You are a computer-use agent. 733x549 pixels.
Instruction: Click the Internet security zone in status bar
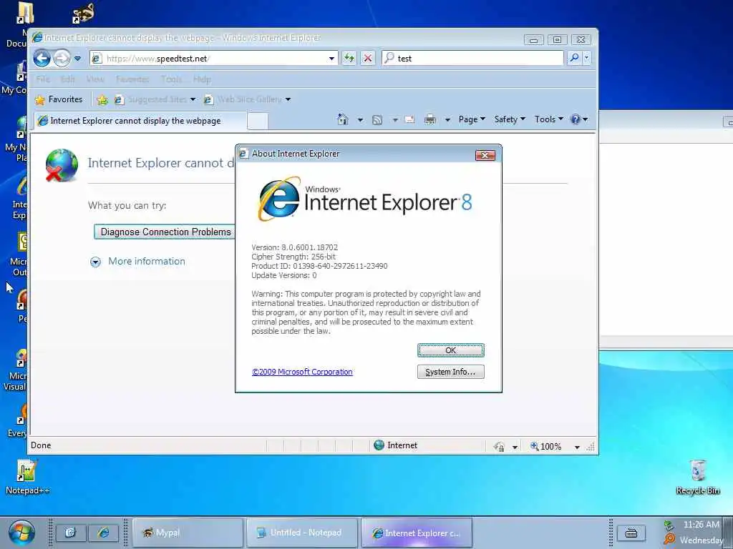[x=395, y=445]
